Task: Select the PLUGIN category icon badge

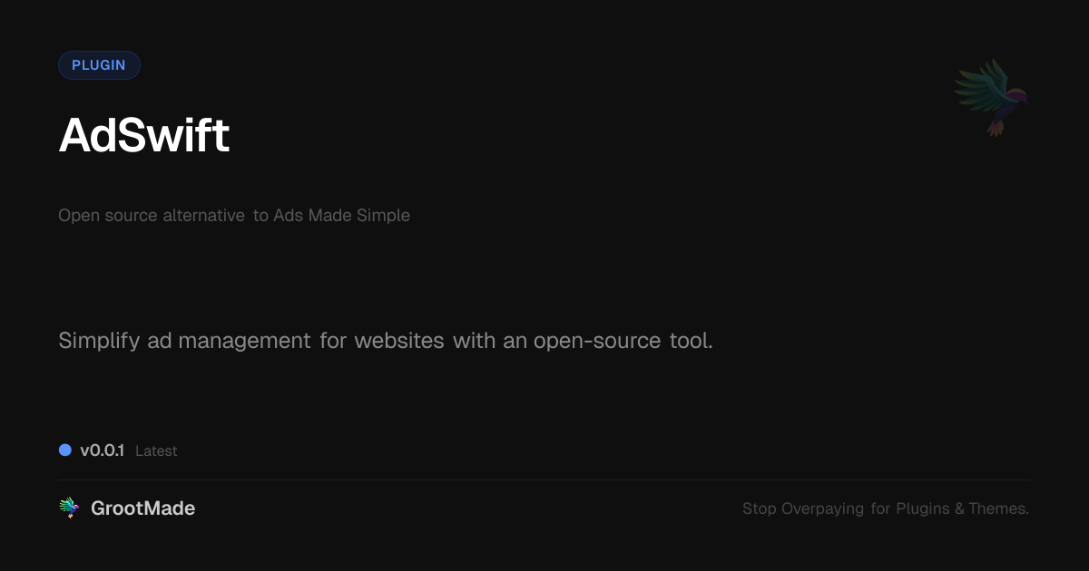Action: pos(99,64)
